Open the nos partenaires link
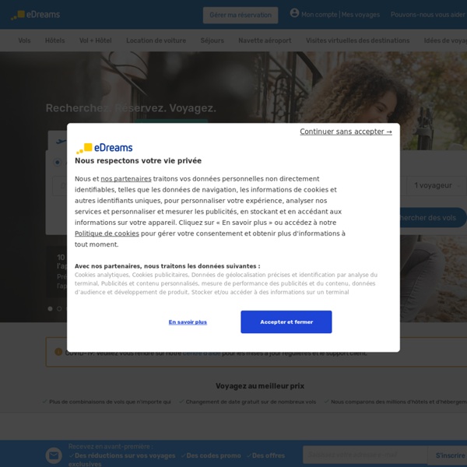 tap(125, 179)
